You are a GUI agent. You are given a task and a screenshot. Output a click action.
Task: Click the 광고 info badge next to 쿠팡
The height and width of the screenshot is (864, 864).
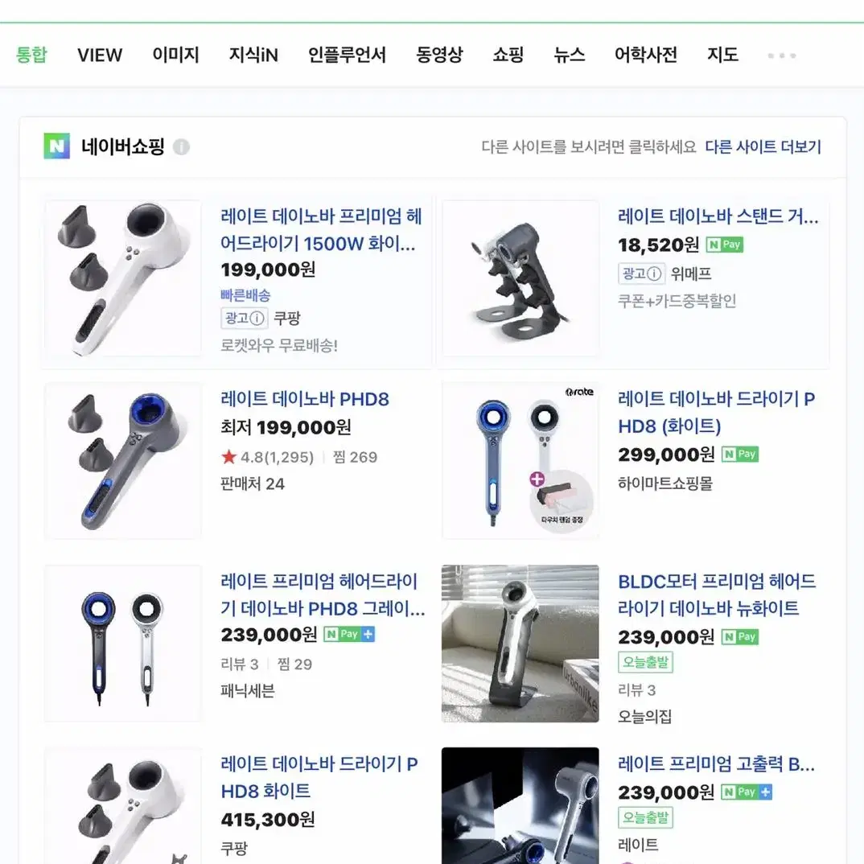pos(244,318)
